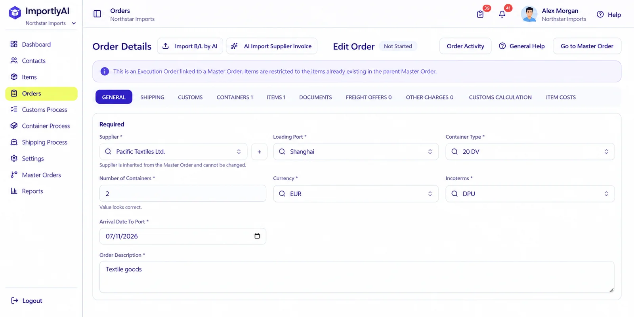Image resolution: width=634 pixels, height=317 pixels.
Task: Switch to the CUSTOMS tab
Action: coord(190,97)
